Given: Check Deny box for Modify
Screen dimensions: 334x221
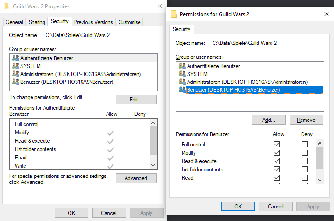Looking at the screenshot, I should click(305, 152).
